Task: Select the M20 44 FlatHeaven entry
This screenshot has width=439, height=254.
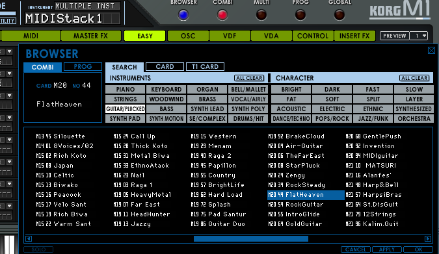Action: tap(306, 195)
